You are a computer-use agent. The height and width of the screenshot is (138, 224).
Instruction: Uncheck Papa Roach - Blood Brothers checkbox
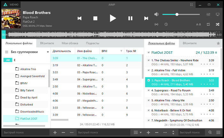[x=148, y=80]
